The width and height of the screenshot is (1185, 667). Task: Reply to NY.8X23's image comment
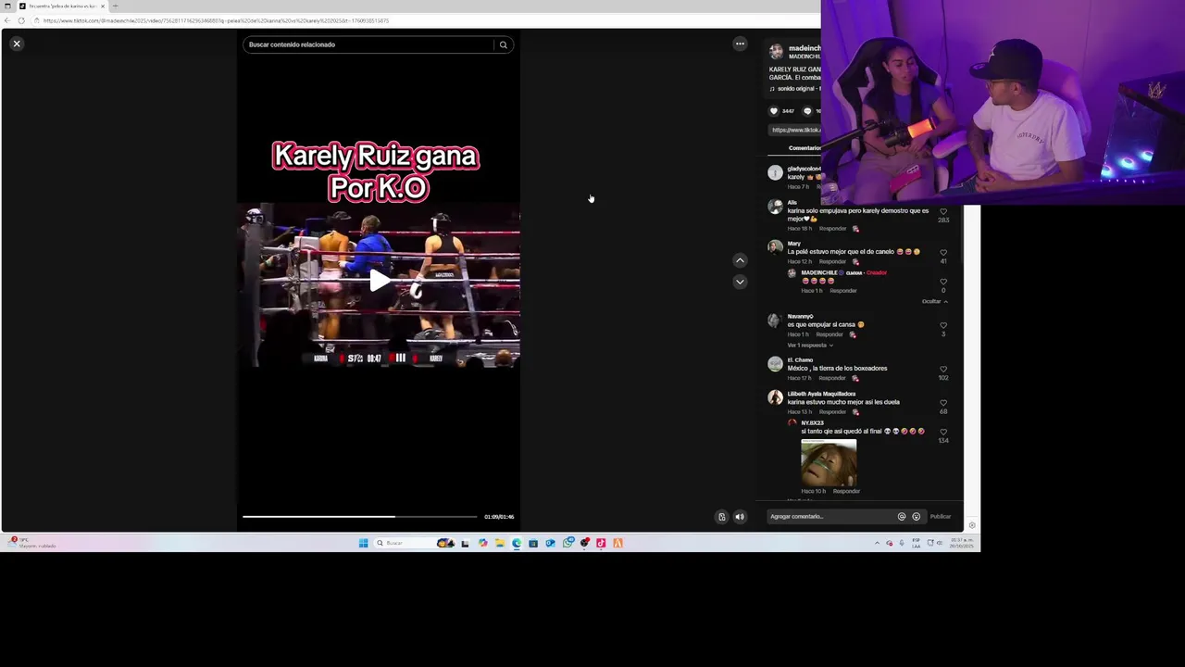(x=846, y=491)
